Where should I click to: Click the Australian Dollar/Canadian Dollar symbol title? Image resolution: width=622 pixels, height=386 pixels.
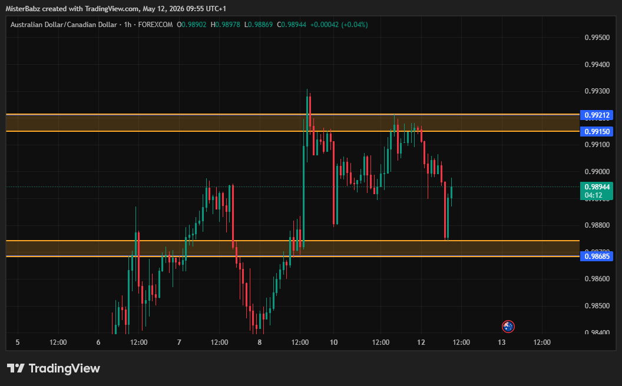[64, 25]
